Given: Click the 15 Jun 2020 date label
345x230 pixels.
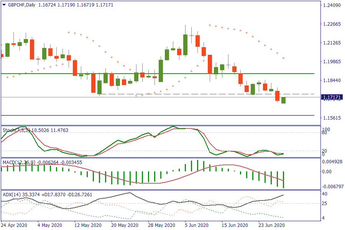Looking at the screenshot, I should point(235,225).
